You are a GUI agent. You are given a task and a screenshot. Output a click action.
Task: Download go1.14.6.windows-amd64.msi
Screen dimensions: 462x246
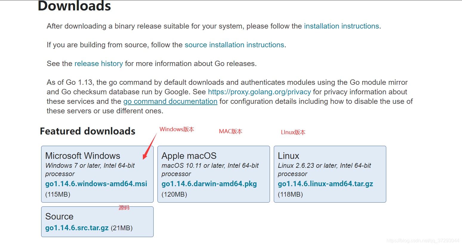coord(96,184)
